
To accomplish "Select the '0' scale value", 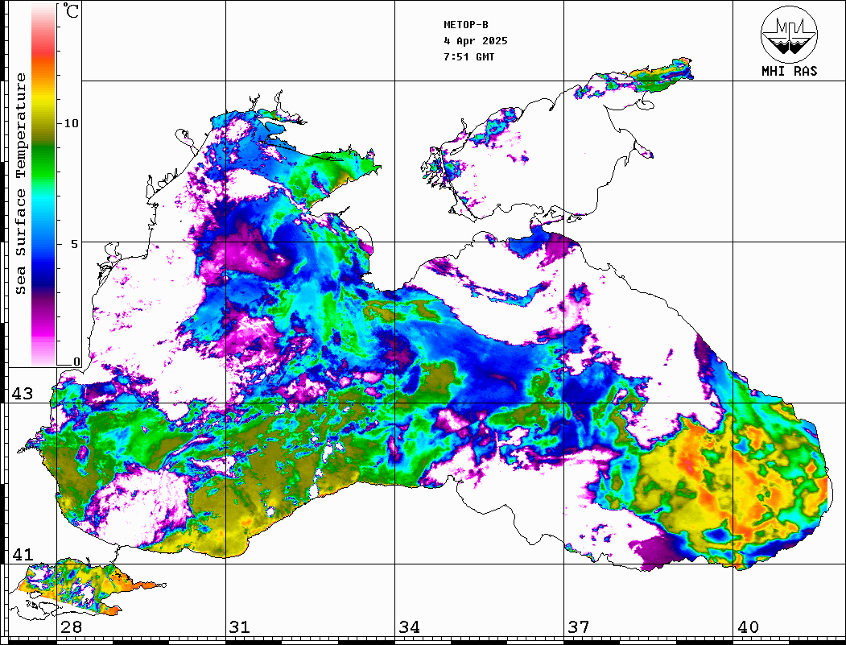I will tap(76, 362).
